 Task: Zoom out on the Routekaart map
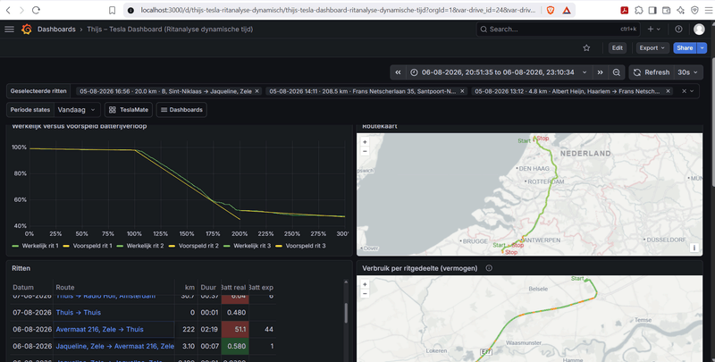tap(365, 151)
